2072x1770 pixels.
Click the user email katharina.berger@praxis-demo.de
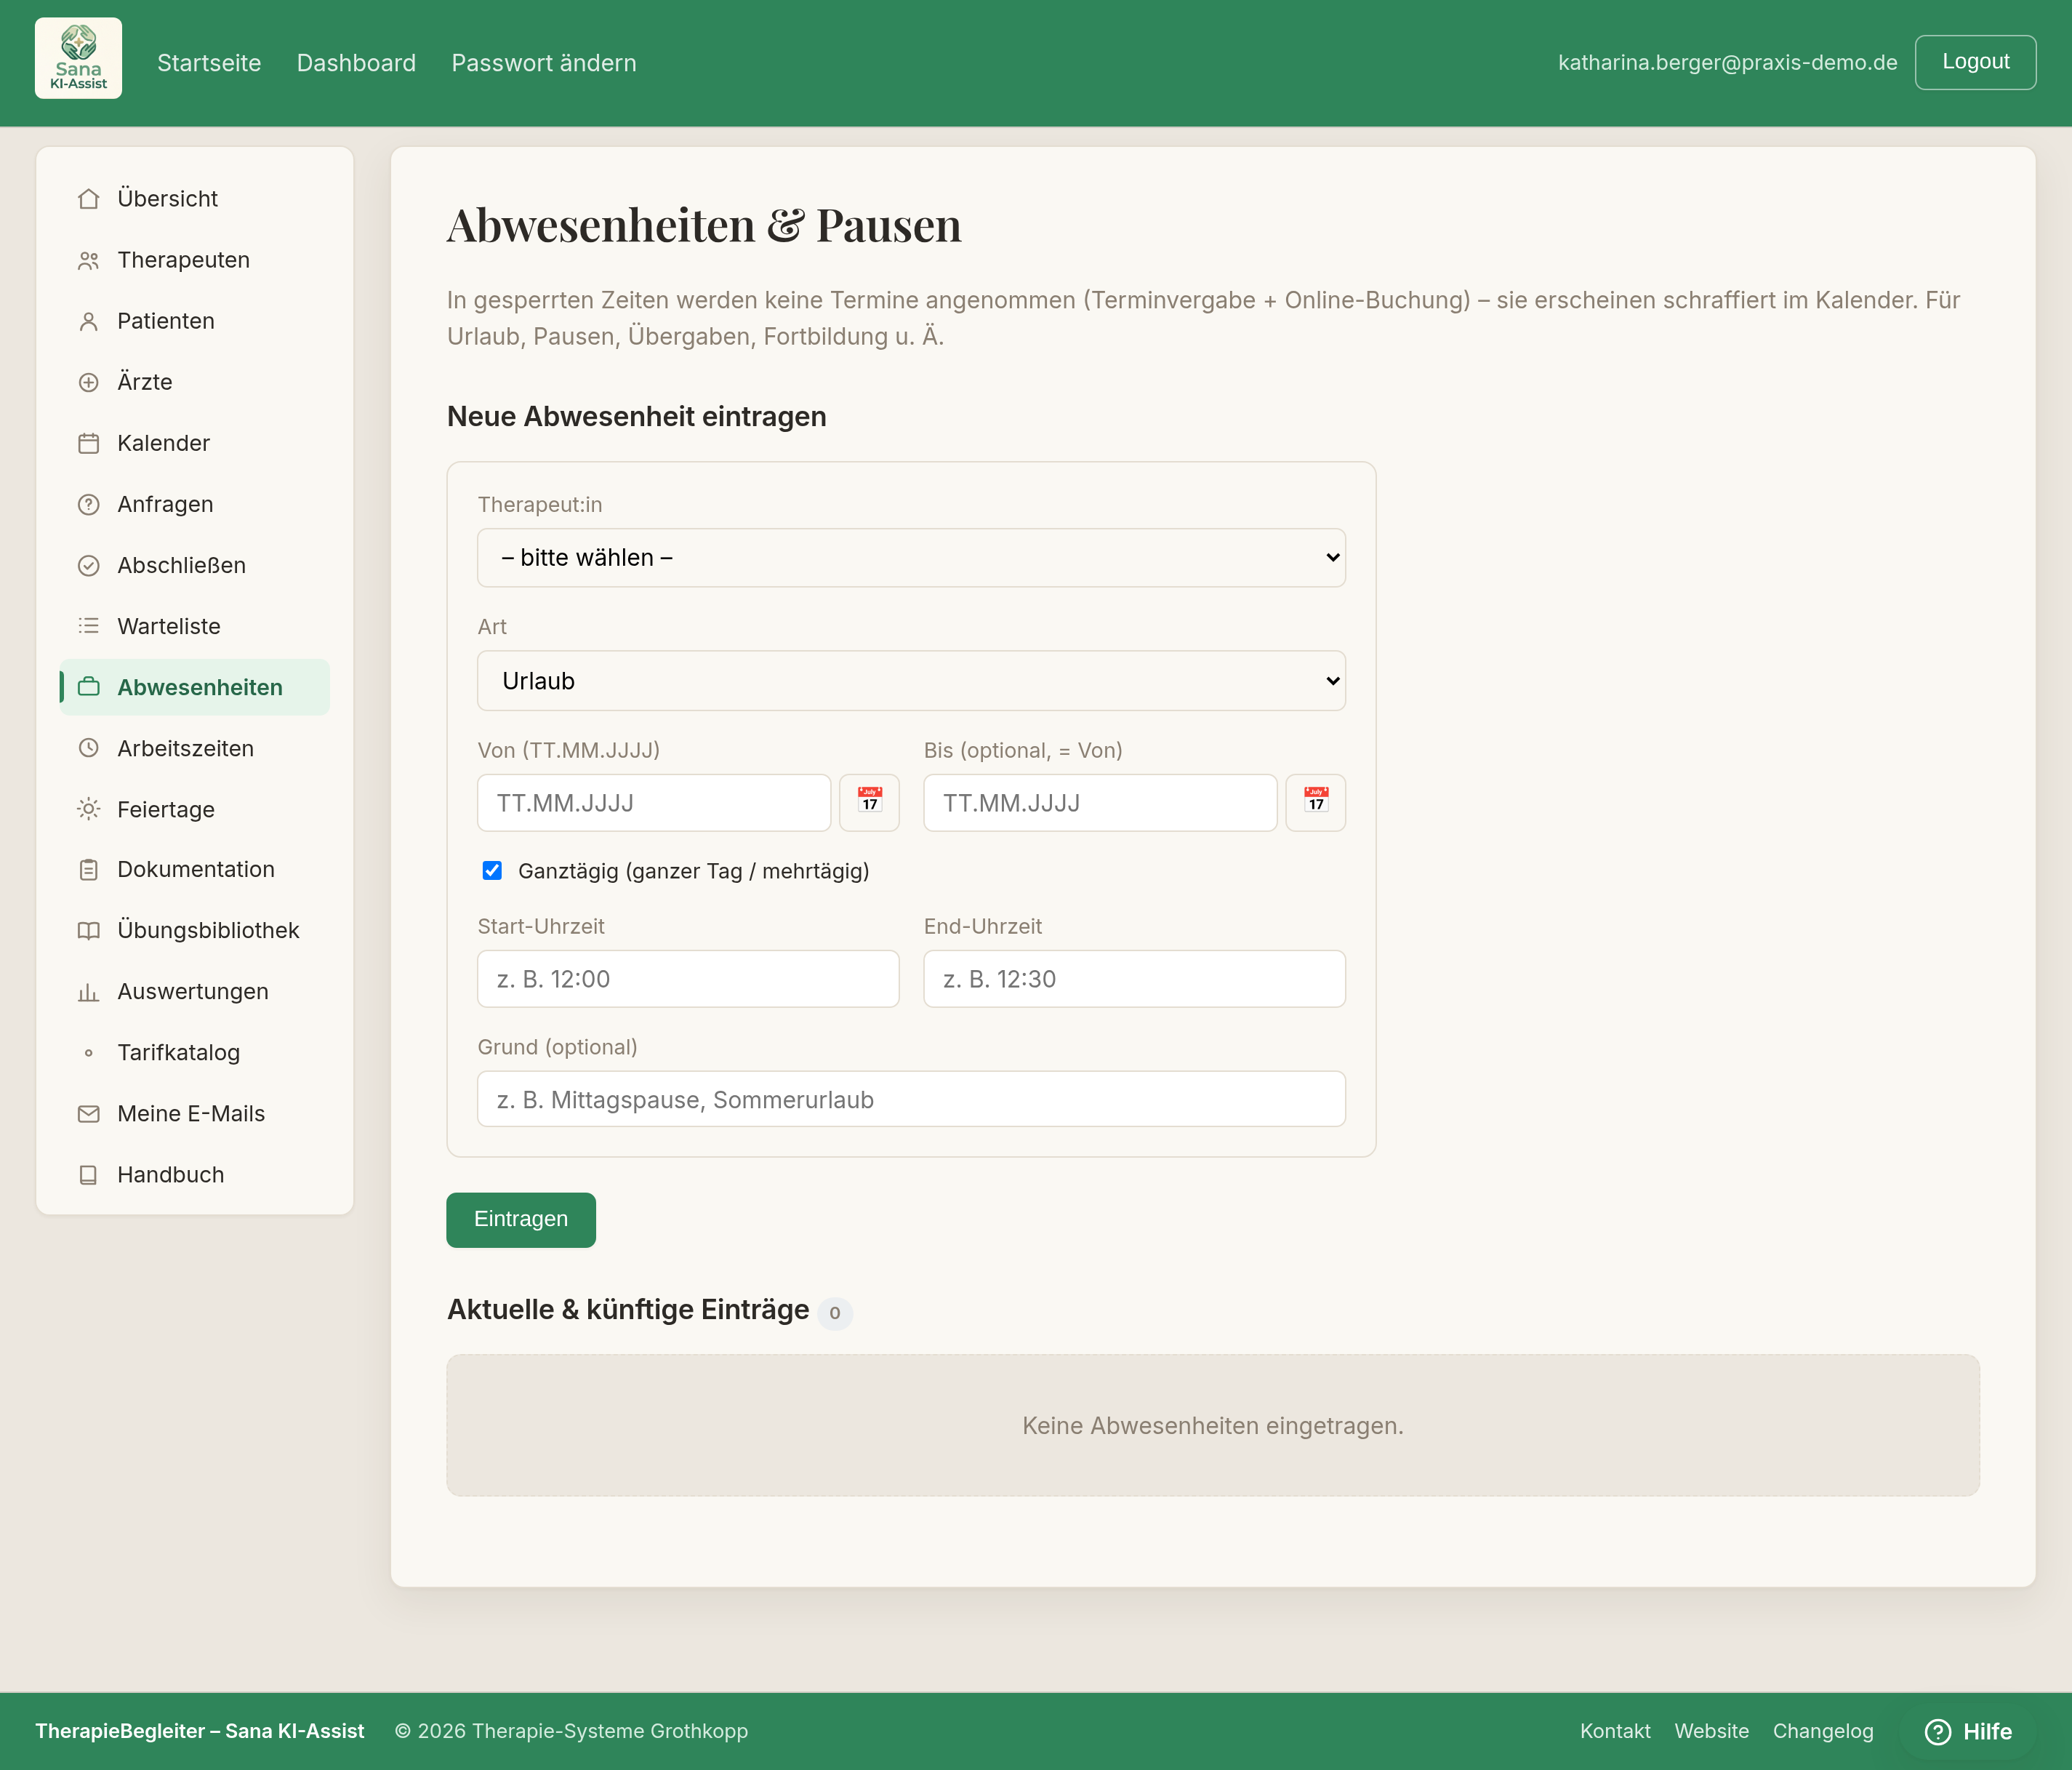click(1727, 62)
